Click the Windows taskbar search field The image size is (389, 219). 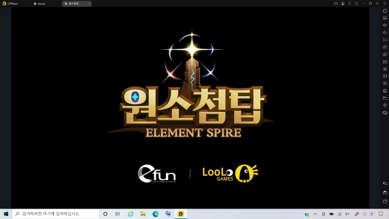[x=56, y=214]
